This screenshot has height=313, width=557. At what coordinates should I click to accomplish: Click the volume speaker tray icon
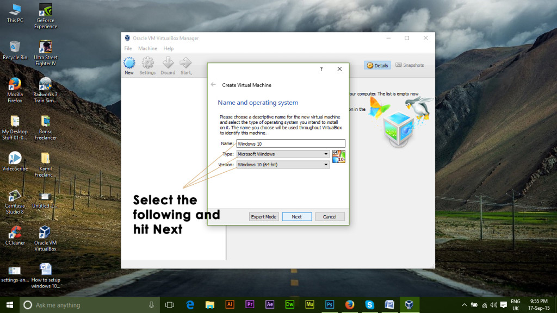pyautogui.click(x=493, y=305)
